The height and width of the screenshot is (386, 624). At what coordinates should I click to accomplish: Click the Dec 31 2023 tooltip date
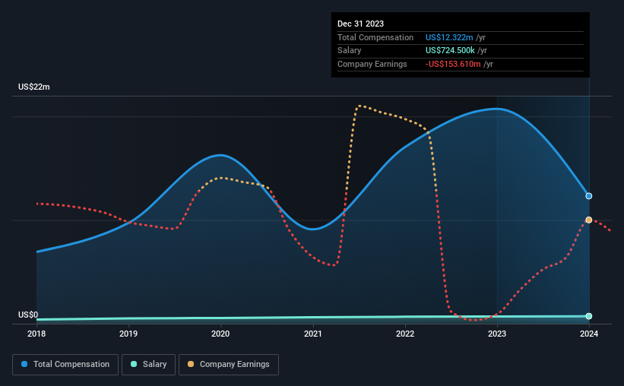tap(360, 24)
